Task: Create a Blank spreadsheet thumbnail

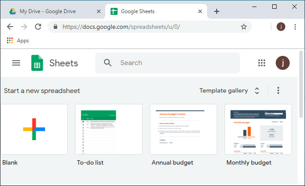Action: point(34,129)
